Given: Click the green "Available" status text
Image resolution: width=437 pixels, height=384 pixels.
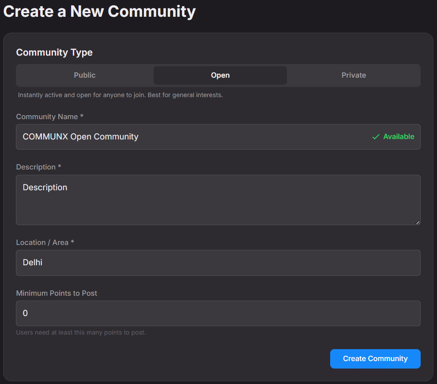Looking at the screenshot, I should [399, 137].
